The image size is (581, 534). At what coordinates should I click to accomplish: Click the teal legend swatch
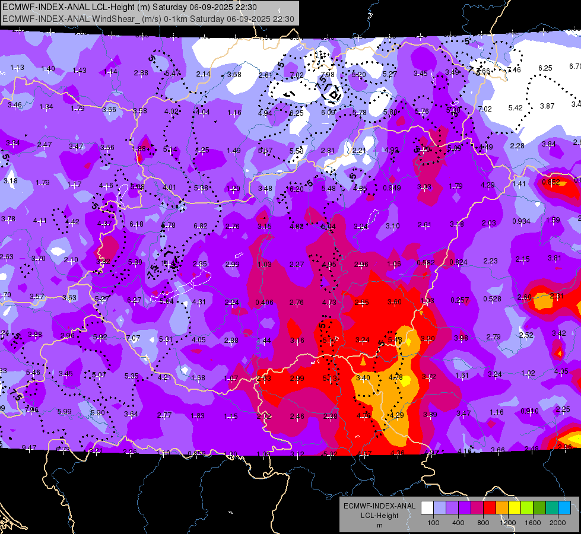pyautogui.click(x=552, y=508)
